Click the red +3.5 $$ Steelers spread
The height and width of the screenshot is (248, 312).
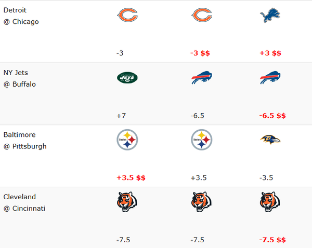tap(131, 177)
